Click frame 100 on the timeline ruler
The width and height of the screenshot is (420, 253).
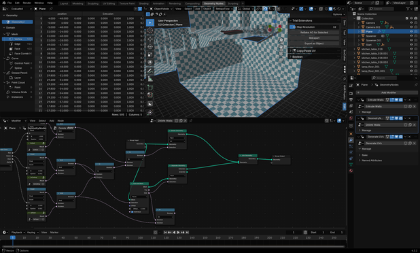(141, 238)
